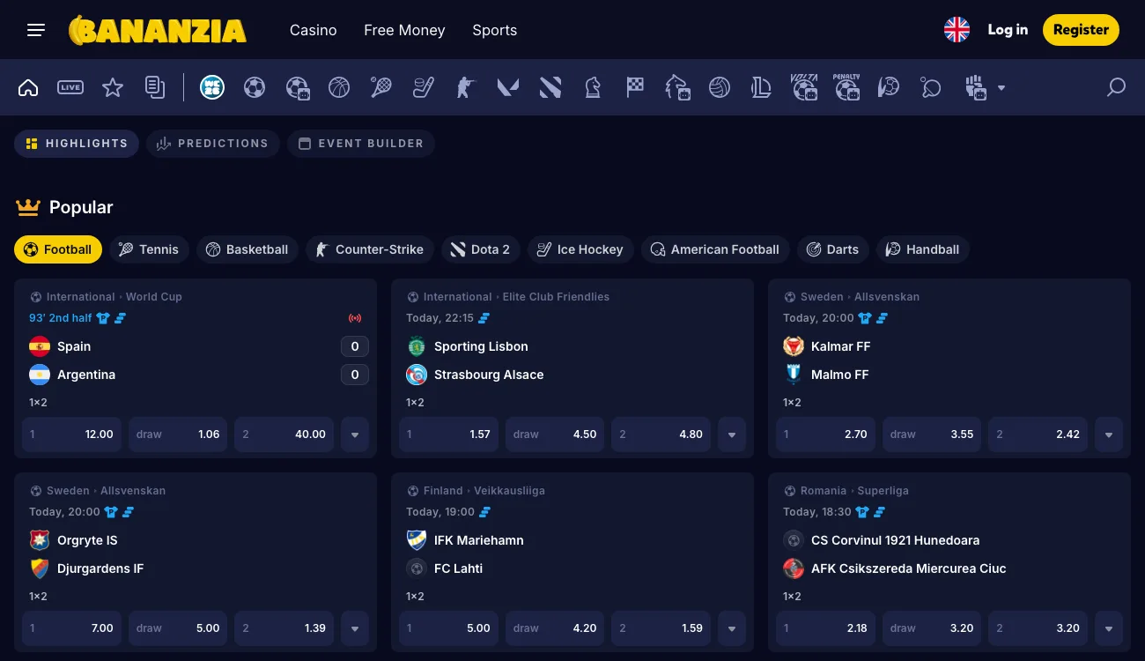Screen dimensions: 1145x661
Task: Select the Football sport icon in toolbar
Action: 255,87
